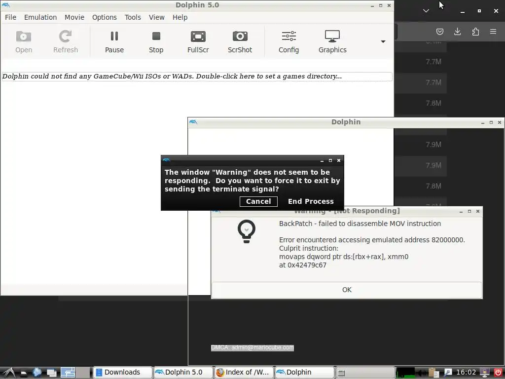Click the magnifier tray icon

tap(448, 373)
